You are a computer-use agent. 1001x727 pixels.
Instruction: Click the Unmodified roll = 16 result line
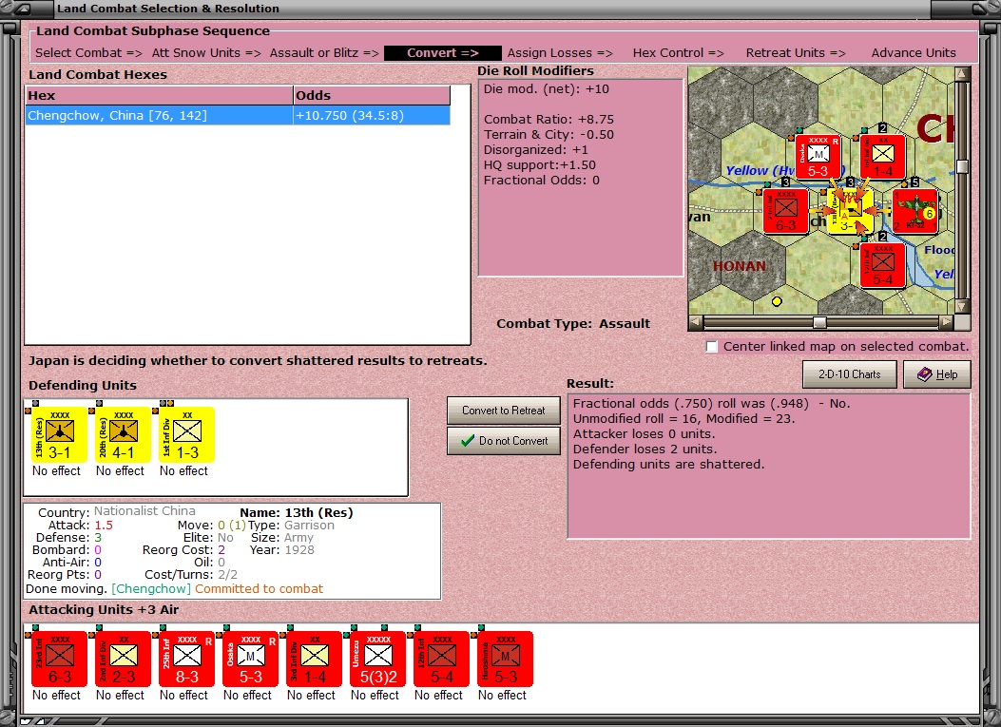683,419
